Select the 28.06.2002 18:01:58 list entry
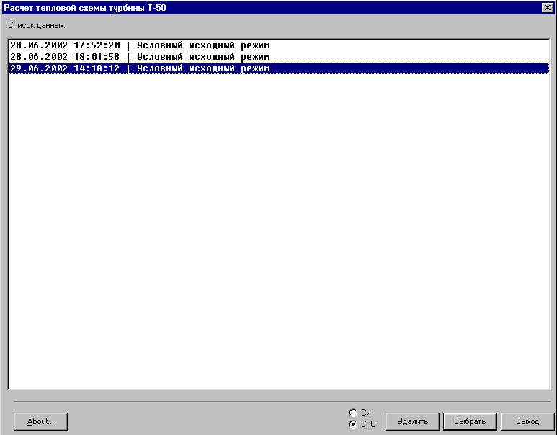The image size is (557, 435). [279, 57]
